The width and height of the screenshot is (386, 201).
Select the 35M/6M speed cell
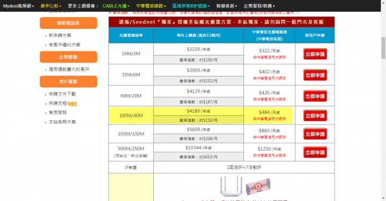131,75
